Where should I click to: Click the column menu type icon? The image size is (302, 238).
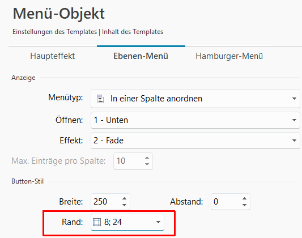[x=100, y=99]
